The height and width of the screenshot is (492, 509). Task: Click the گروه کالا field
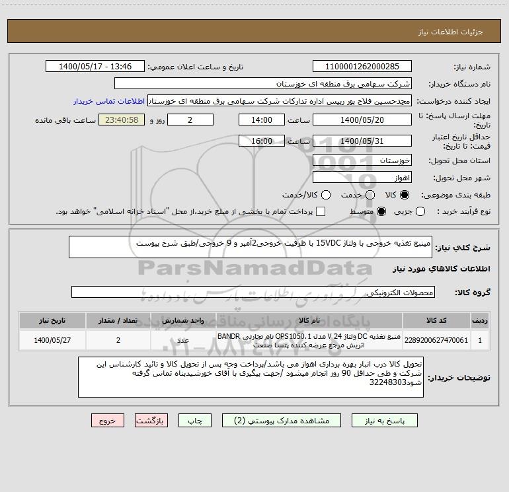pyautogui.click(x=253, y=292)
